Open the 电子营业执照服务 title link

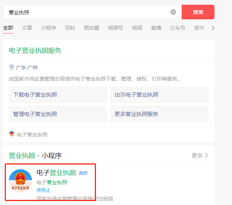coord(35,51)
